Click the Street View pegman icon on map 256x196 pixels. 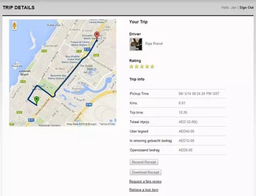point(14,26)
